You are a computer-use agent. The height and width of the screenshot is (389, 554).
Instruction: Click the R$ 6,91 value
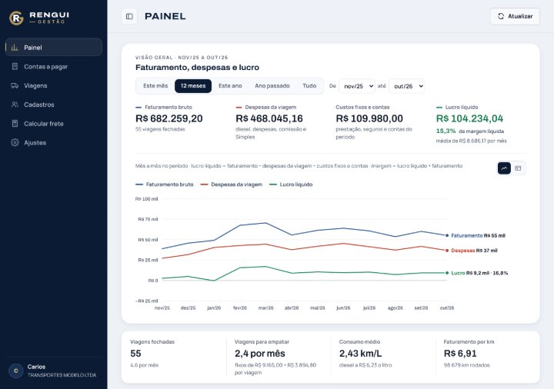[460, 354]
